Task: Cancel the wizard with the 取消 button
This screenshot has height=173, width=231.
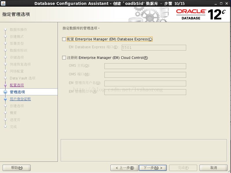Action: tap(213, 168)
